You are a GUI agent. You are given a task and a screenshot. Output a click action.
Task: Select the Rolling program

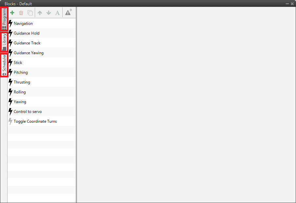[42, 92]
